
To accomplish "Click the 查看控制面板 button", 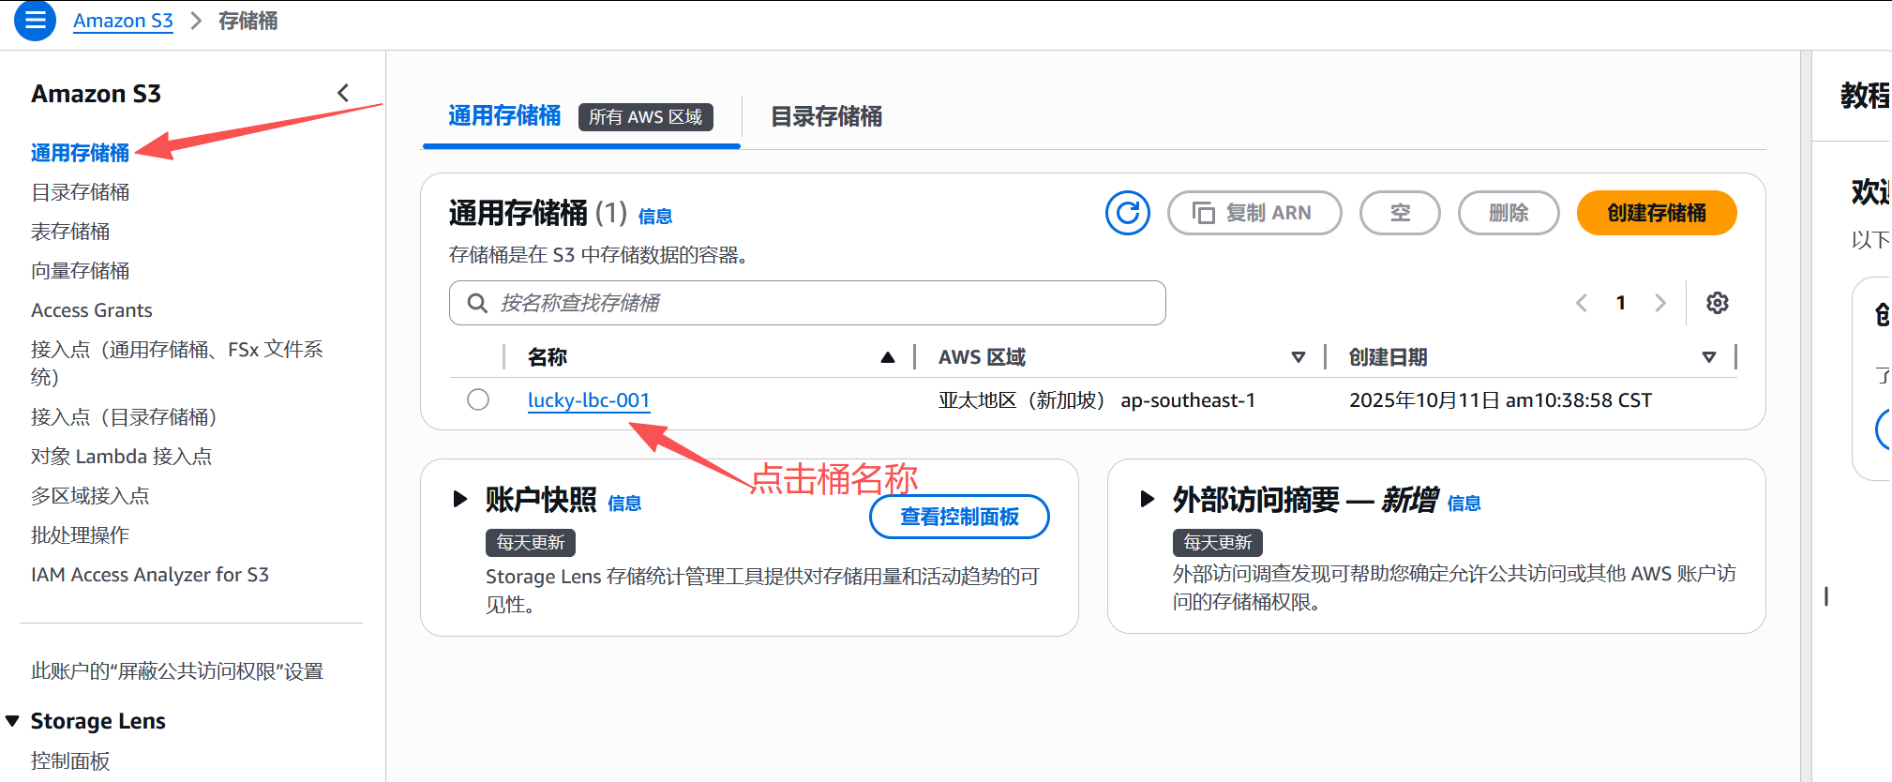I will [959, 517].
